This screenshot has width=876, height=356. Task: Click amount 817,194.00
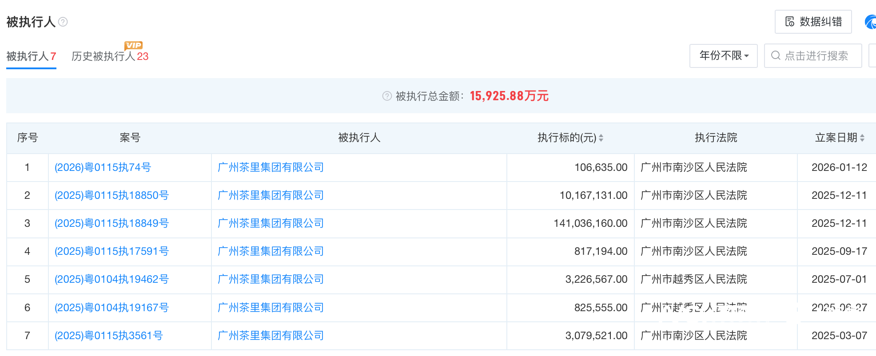click(601, 251)
